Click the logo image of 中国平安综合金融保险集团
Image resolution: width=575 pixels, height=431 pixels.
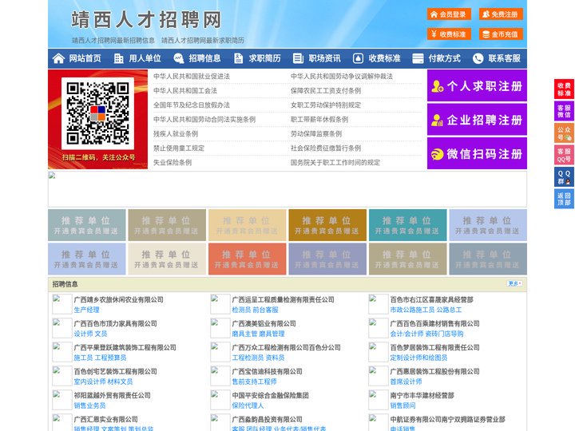[x=220, y=400]
